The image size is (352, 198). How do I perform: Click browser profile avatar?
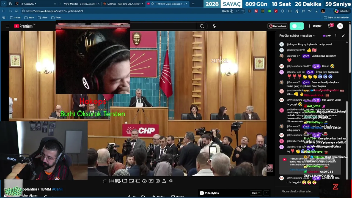(323, 11)
